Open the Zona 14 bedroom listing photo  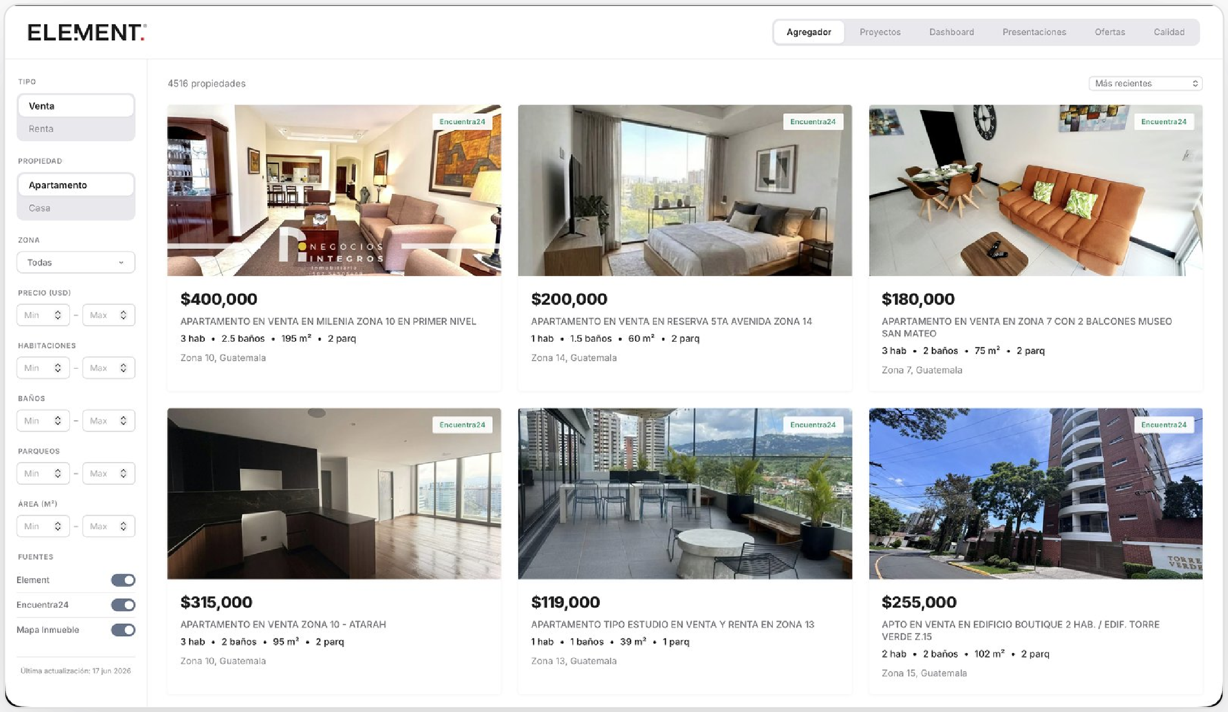click(685, 190)
